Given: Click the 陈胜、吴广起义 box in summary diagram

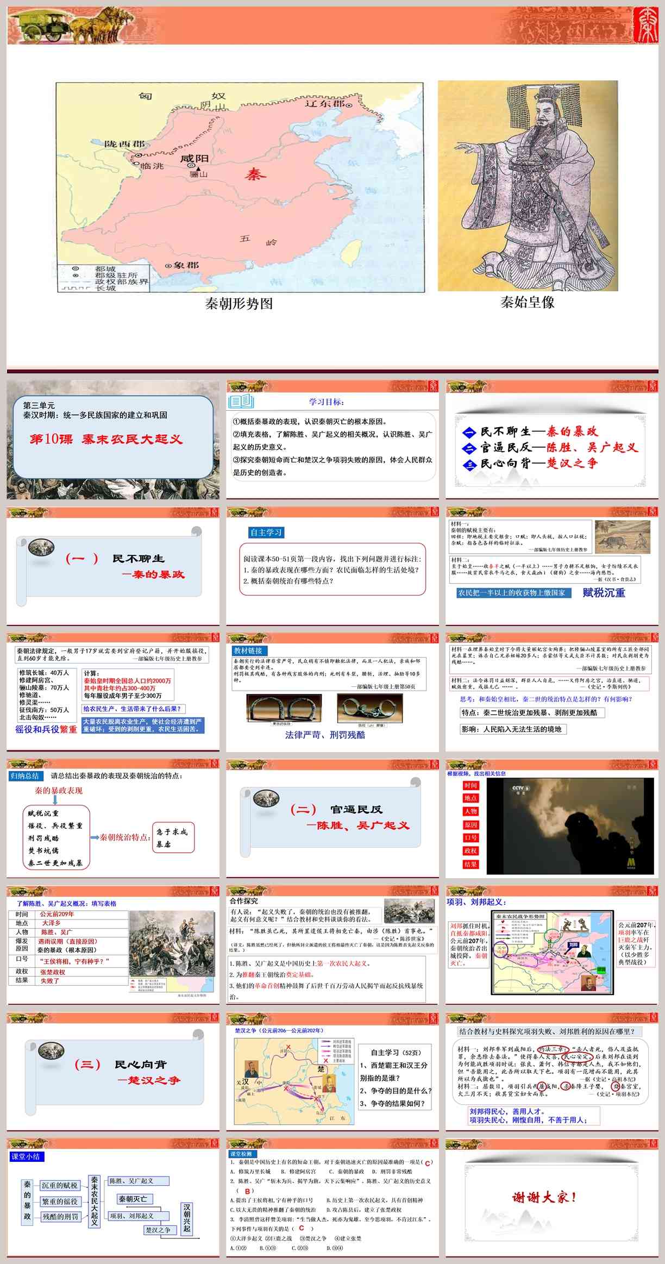Looking at the screenshot, I should (x=139, y=1181).
